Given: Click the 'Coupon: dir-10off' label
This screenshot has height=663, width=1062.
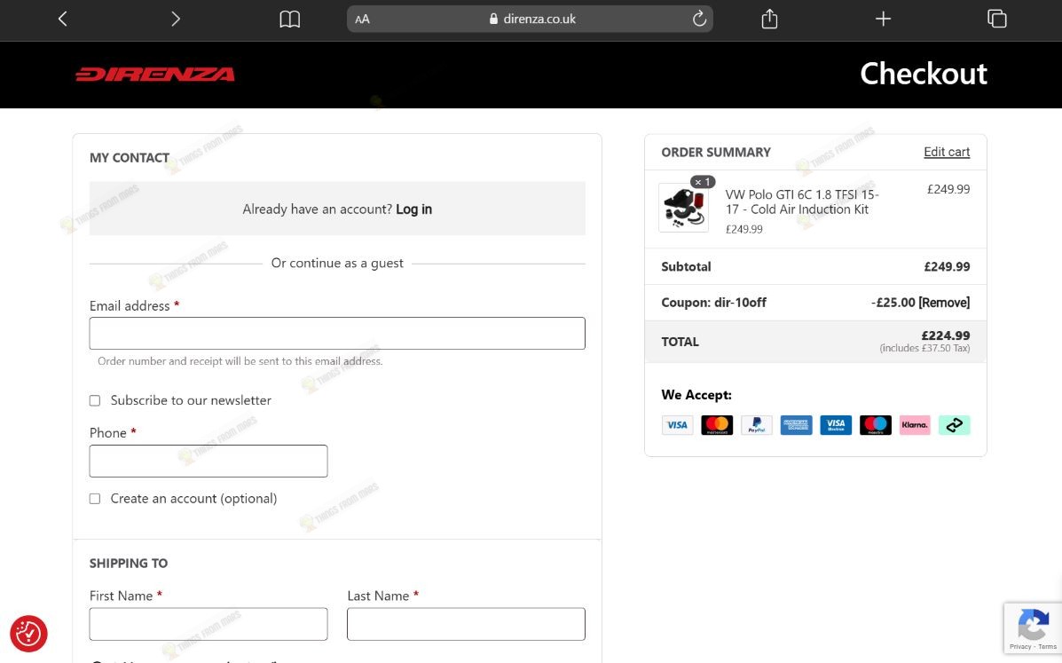Looking at the screenshot, I should coord(714,303).
